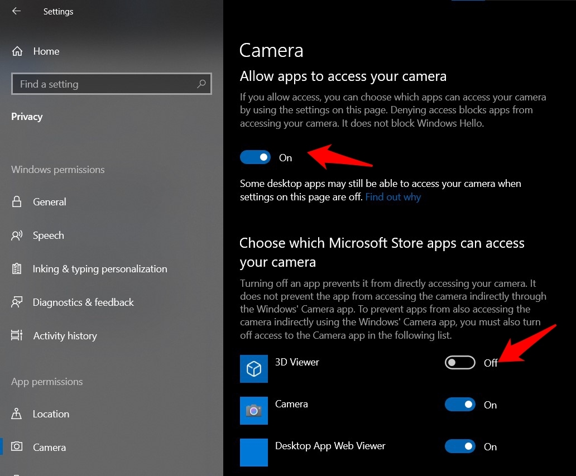The image size is (576, 476).
Task: Select Diagnostics & feedback
Action: [112, 302]
